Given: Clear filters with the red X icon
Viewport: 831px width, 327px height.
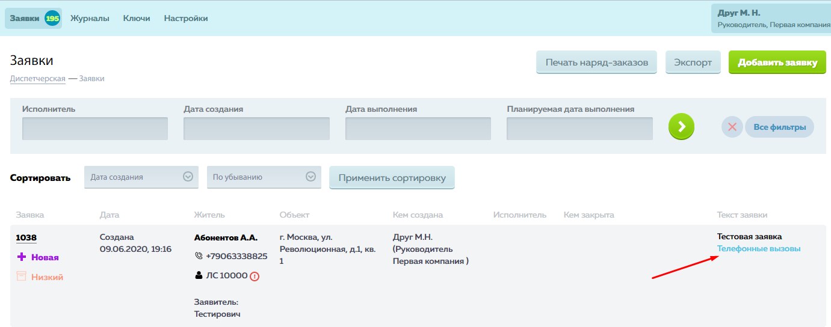Looking at the screenshot, I should [732, 127].
